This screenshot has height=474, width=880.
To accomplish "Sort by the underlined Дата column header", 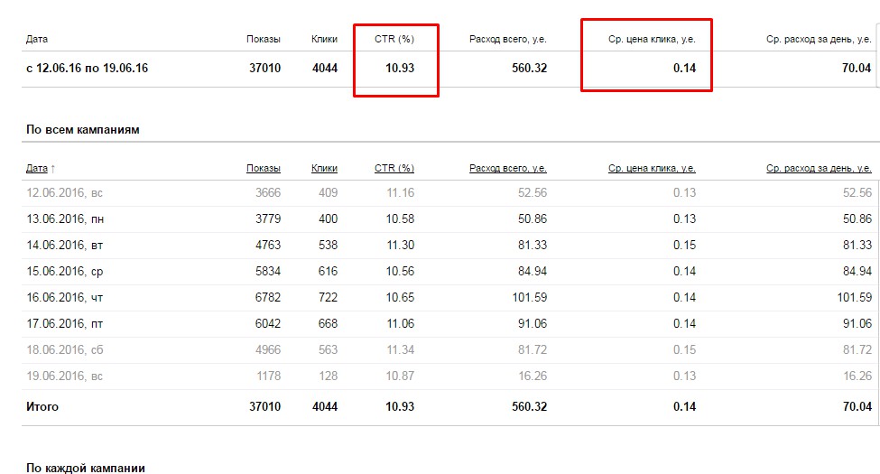I will pyautogui.click(x=37, y=168).
